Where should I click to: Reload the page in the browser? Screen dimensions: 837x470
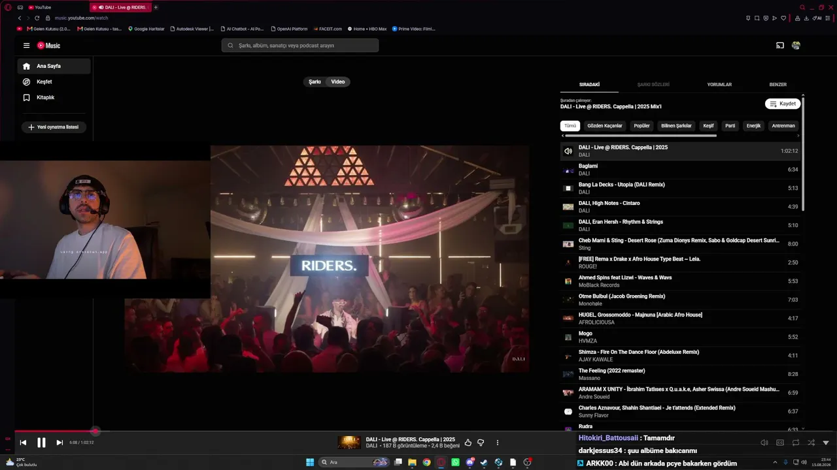tap(37, 18)
